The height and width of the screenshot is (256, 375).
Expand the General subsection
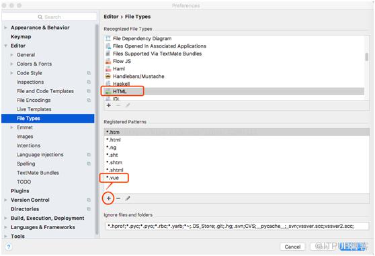pos(11,55)
